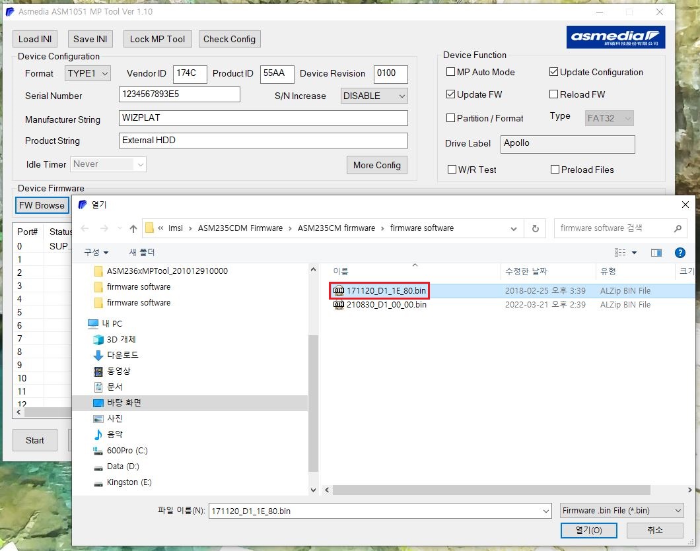
Task: Sort files by the 유형 column
Action: (608, 271)
